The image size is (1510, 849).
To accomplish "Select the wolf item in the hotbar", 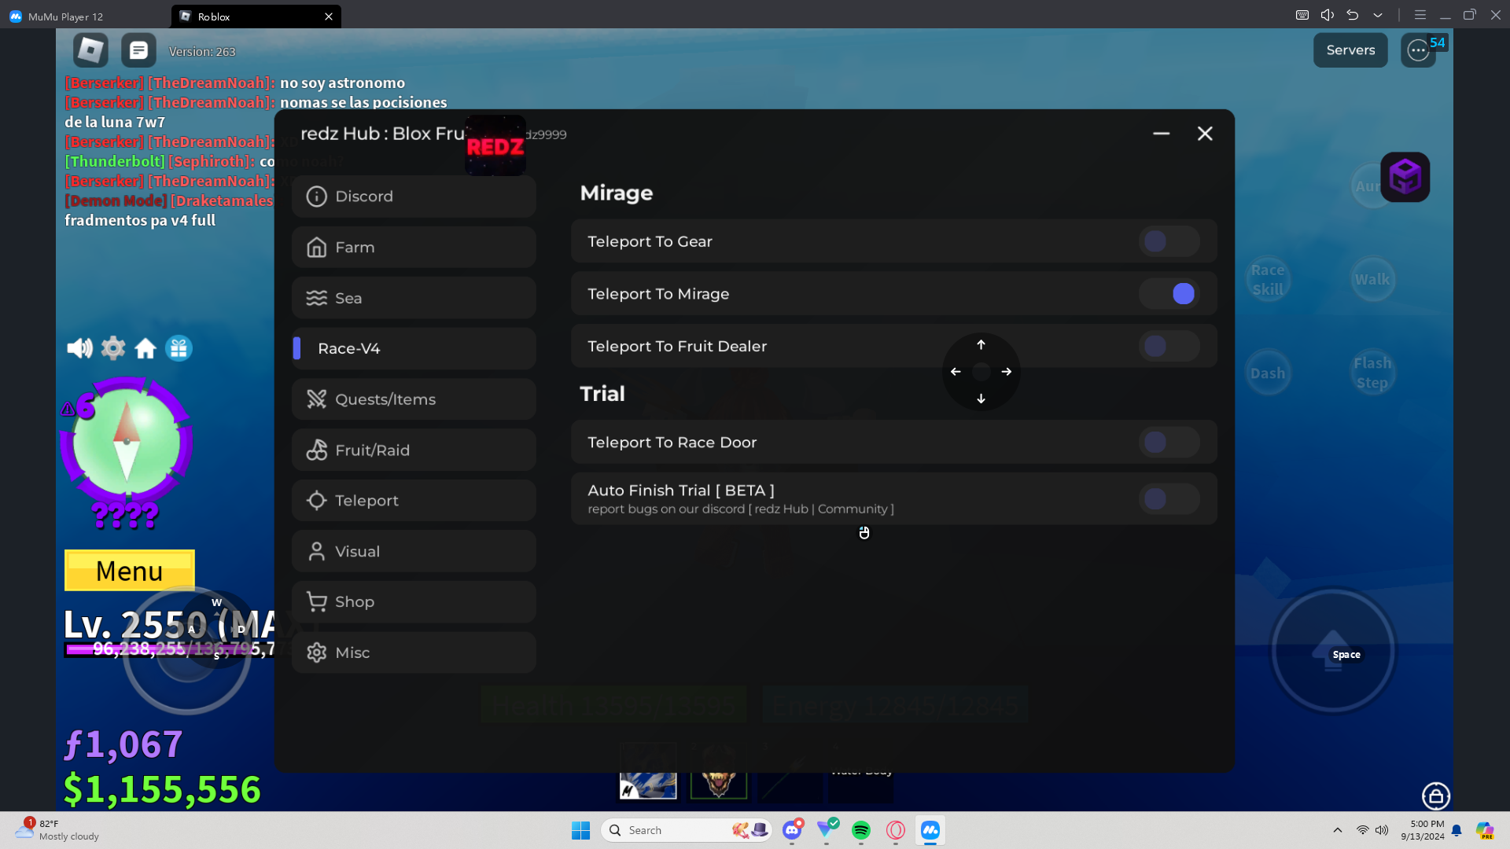I will 648,772.
